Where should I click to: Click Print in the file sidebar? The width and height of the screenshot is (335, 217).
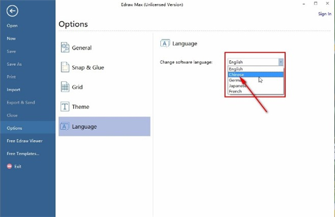11,77
